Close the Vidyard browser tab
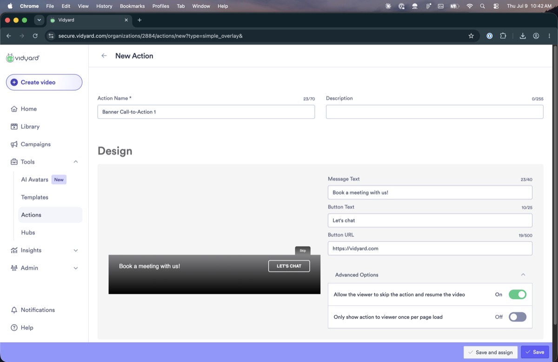Viewport: 558px width, 362px height. (x=126, y=20)
